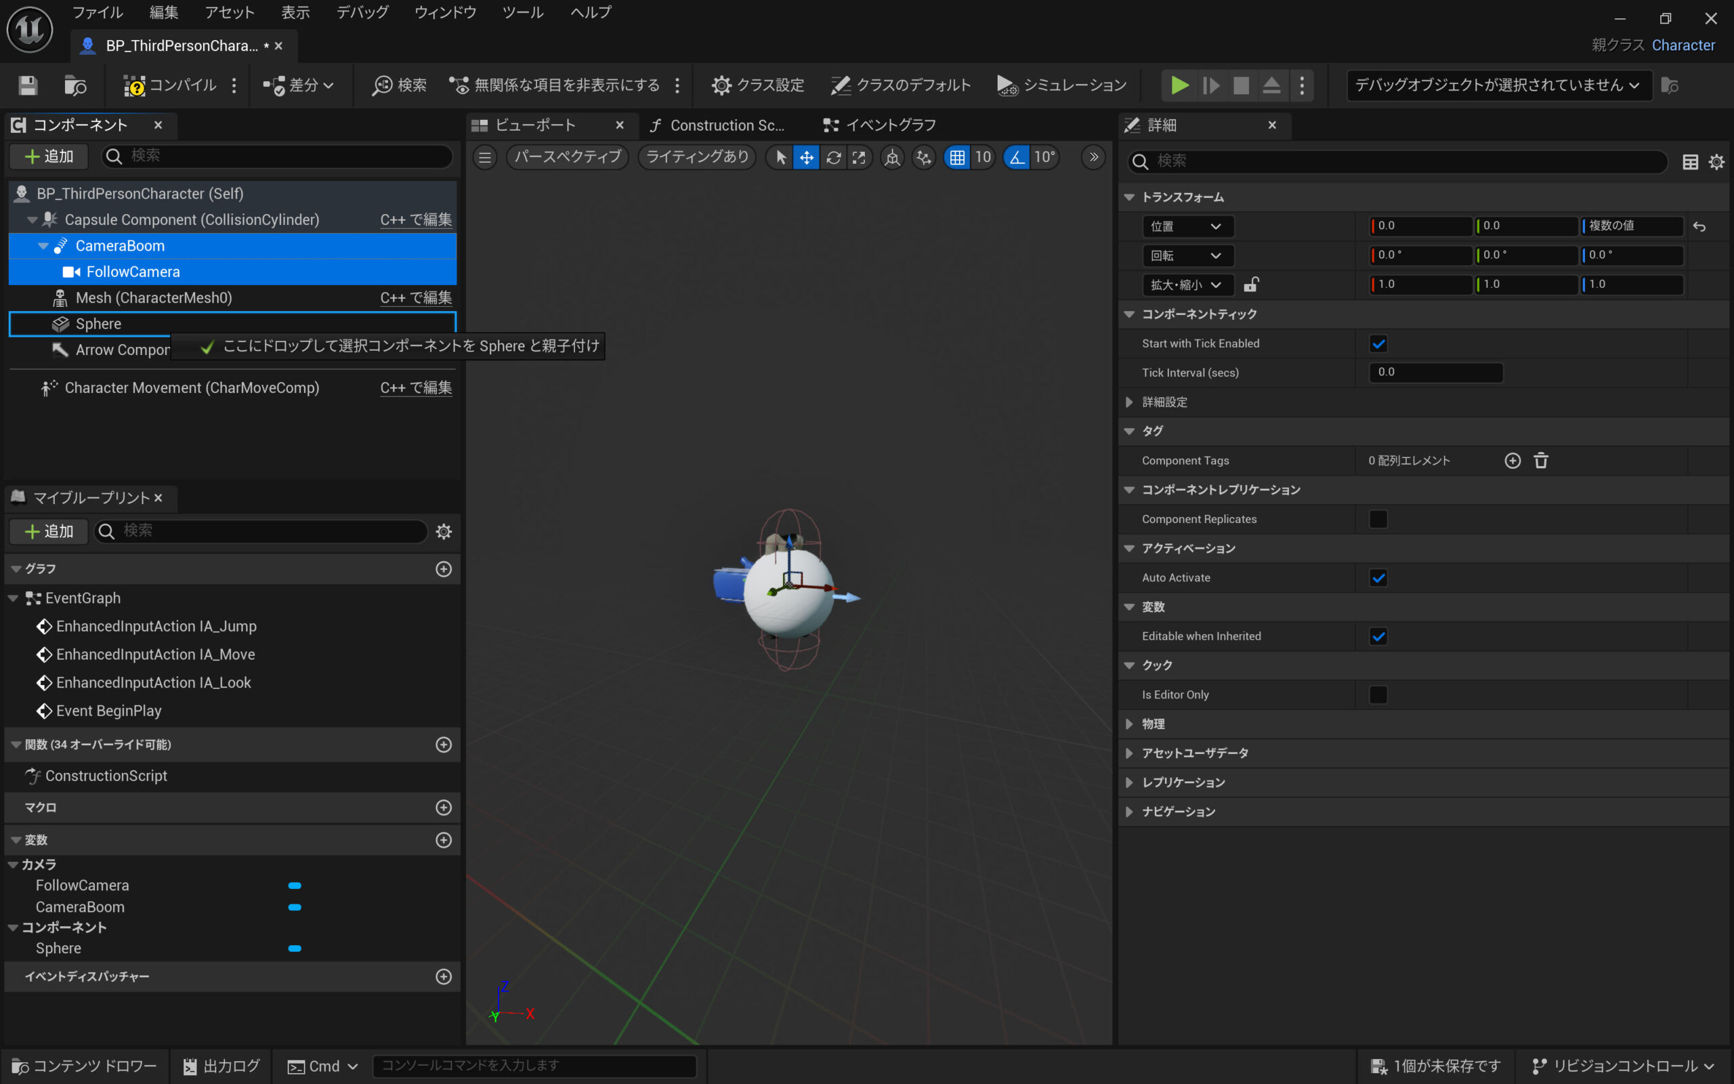Click the Tick Interval value field

(x=1435, y=372)
